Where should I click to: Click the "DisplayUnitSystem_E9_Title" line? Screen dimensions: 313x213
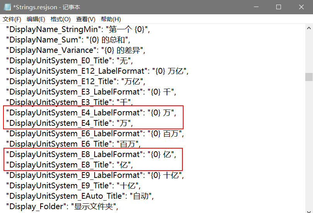point(73,186)
